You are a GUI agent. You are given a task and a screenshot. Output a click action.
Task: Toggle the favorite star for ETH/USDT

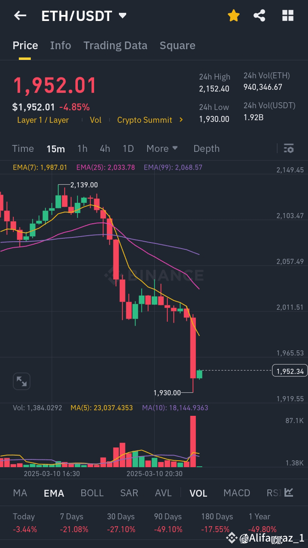[x=234, y=15]
